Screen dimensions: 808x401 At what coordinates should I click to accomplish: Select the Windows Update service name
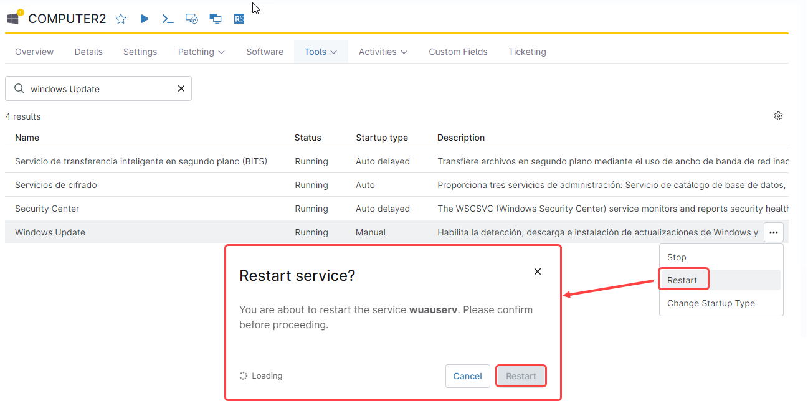[x=50, y=232]
